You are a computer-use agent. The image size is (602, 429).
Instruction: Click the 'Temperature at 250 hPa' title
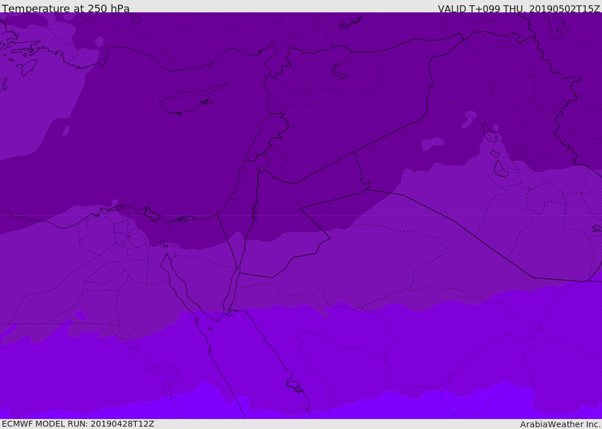pos(66,8)
